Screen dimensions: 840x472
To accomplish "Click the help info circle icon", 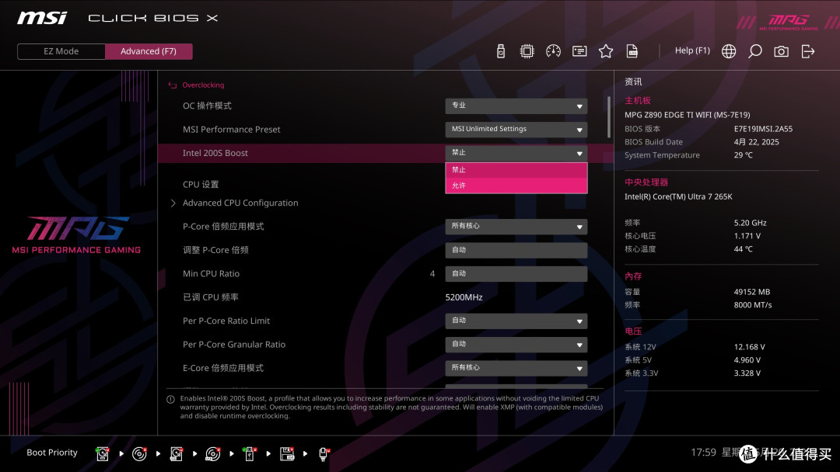I will [170, 399].
